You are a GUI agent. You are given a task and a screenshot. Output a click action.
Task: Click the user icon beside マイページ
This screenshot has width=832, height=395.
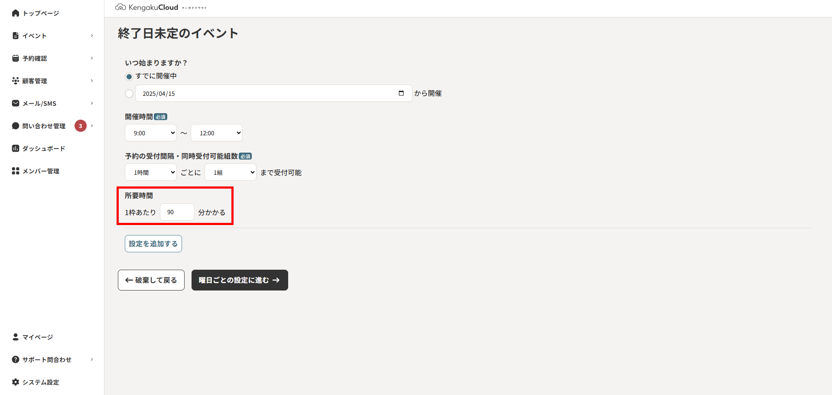(x=16, y=337)
